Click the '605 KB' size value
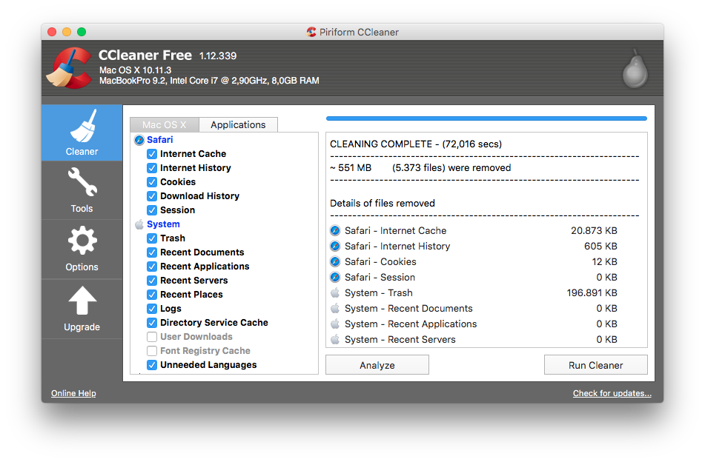Image resolution: width=705 pixels, height=462 pixels. click(600, 247)
